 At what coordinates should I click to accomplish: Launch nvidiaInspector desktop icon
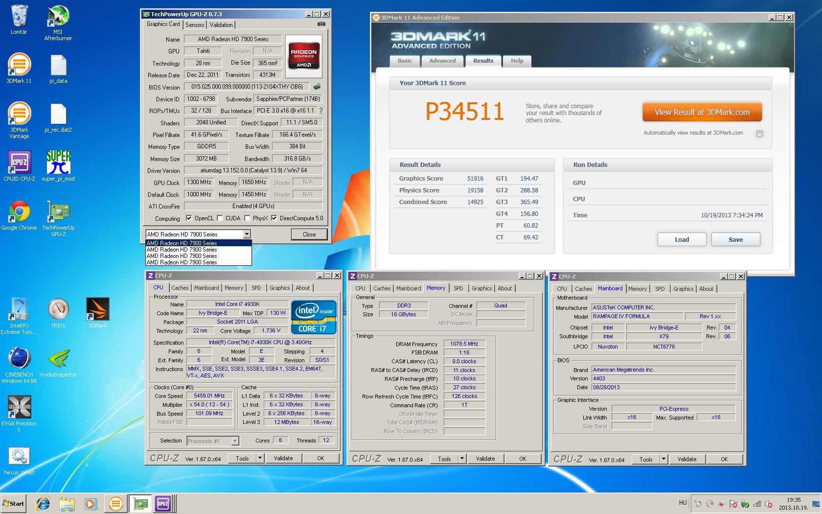point(58,362)
